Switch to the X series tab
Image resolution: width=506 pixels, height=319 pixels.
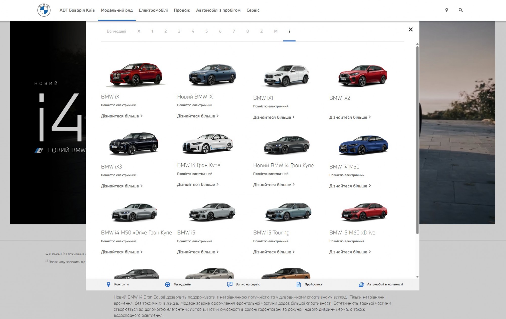tap(139, 31)
